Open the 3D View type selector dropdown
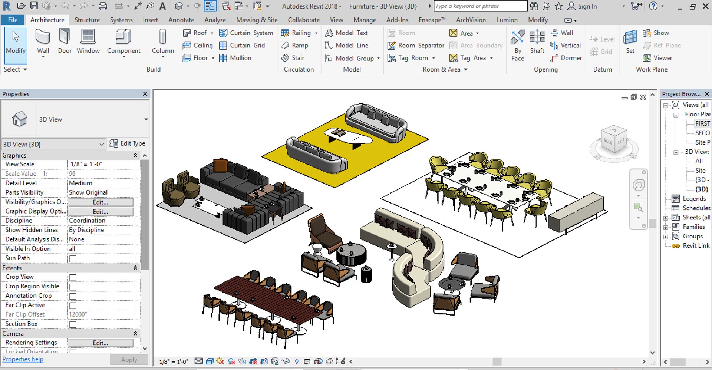This screenshot has width=712, height=370. click(146, 119)
